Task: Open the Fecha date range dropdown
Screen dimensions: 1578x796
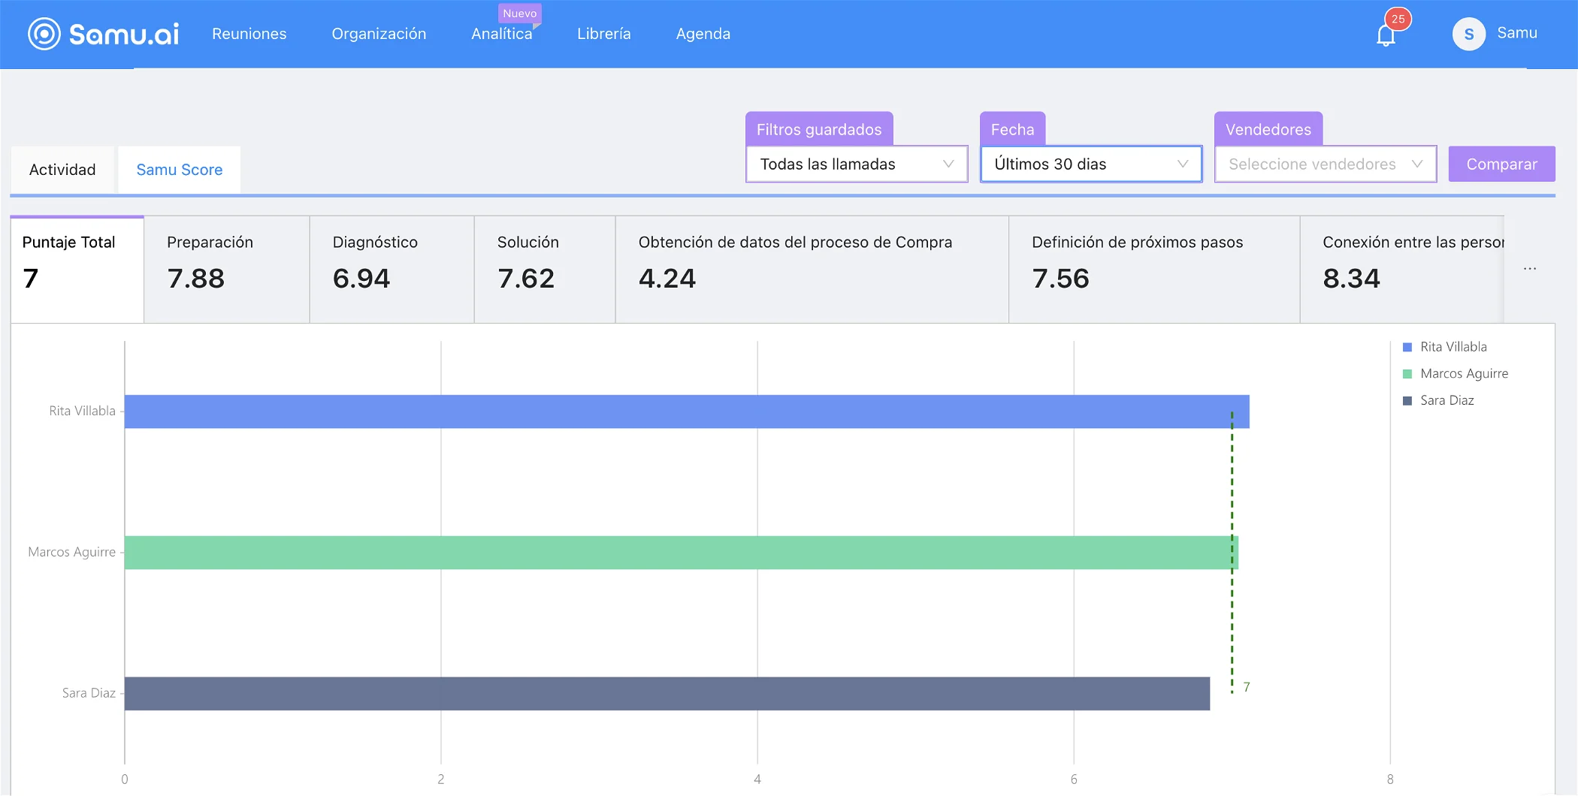Action: 1090,164
